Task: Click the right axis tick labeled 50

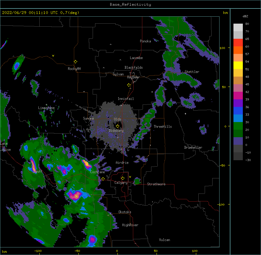Action: [224, 87]
